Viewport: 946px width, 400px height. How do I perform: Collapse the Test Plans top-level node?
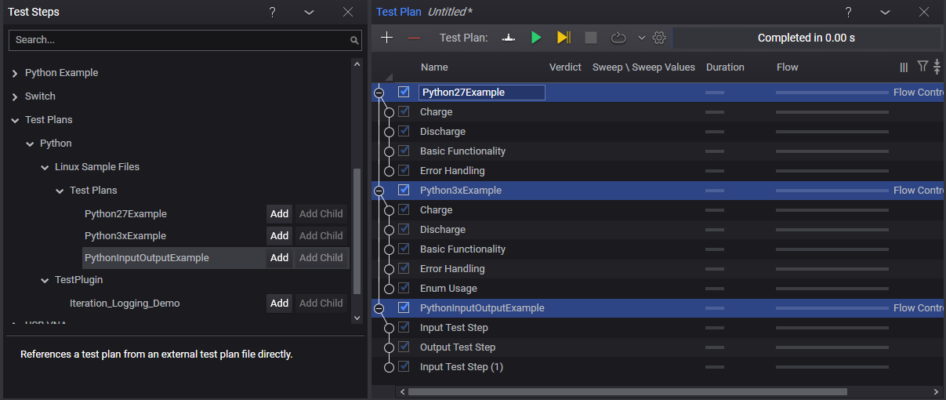(x=15, y=120)
